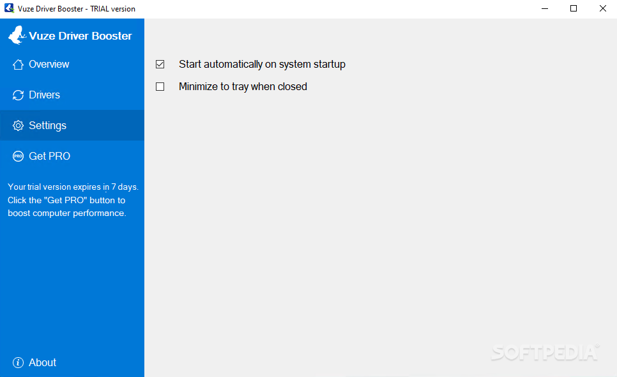Click the Vuze frog logo in sidebar

pyautogui.click(x=17, y=35)
